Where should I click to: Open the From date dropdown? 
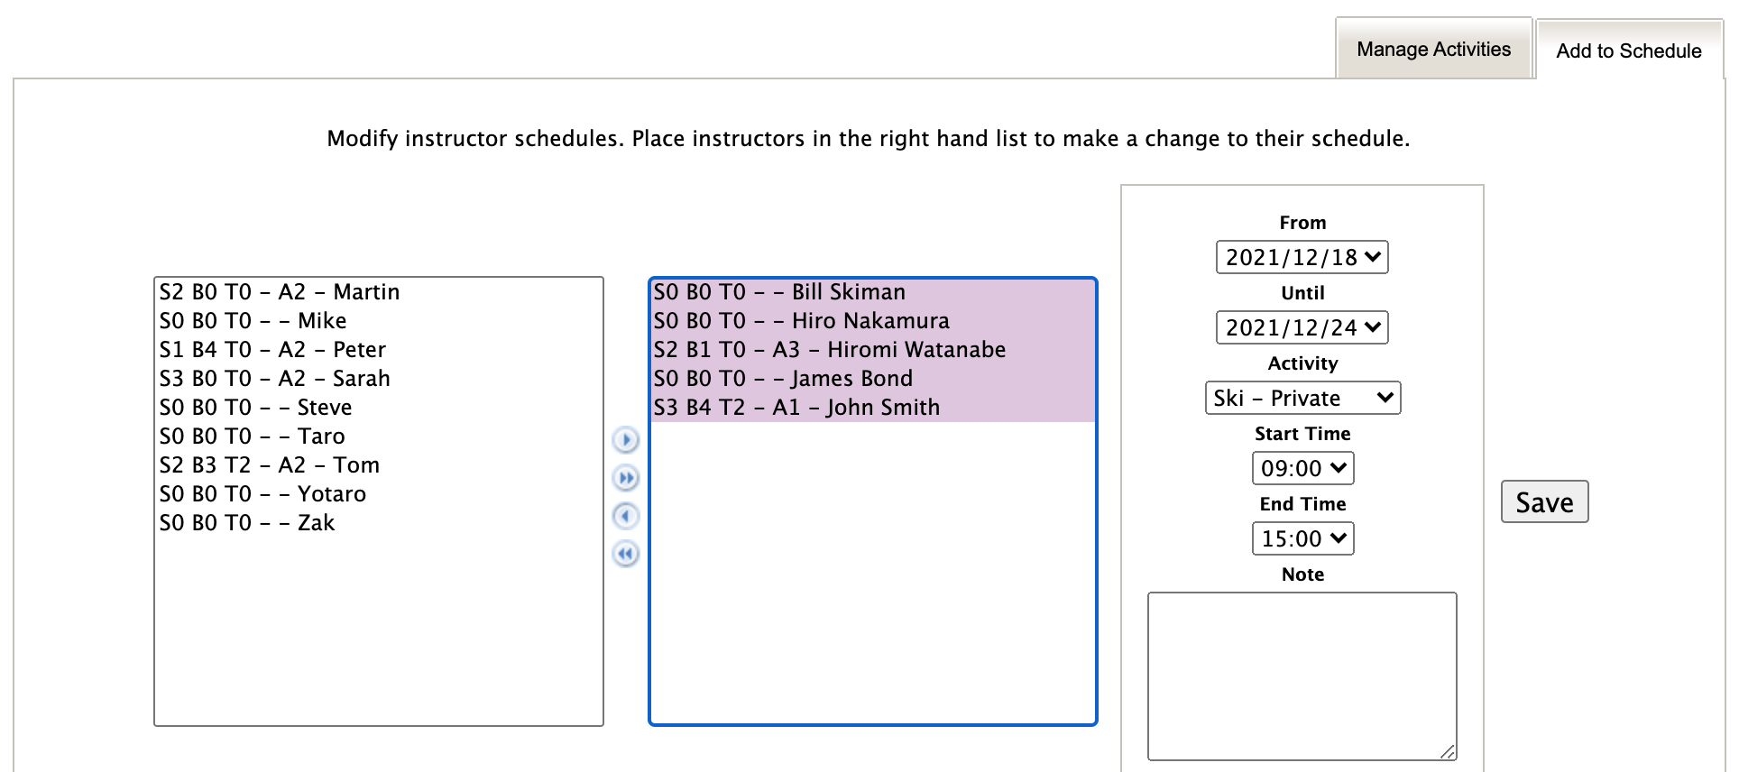tap(1302, 257)
